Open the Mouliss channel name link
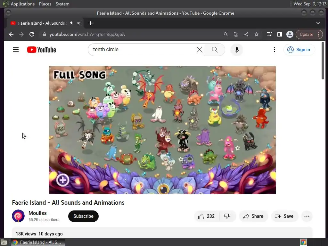This screenshot has height=246, width=328. tap(38, 213)
